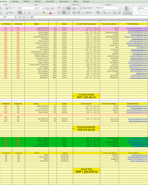Switch to the Data tab

point(76,1)
